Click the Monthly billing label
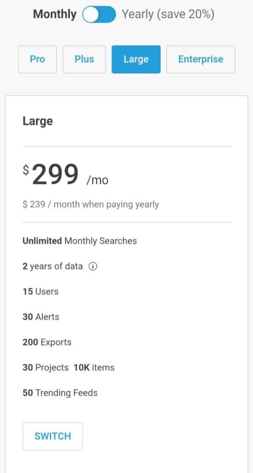Image resolution: width=253 pixels, height=473 pixels. (x=54, y=14)
